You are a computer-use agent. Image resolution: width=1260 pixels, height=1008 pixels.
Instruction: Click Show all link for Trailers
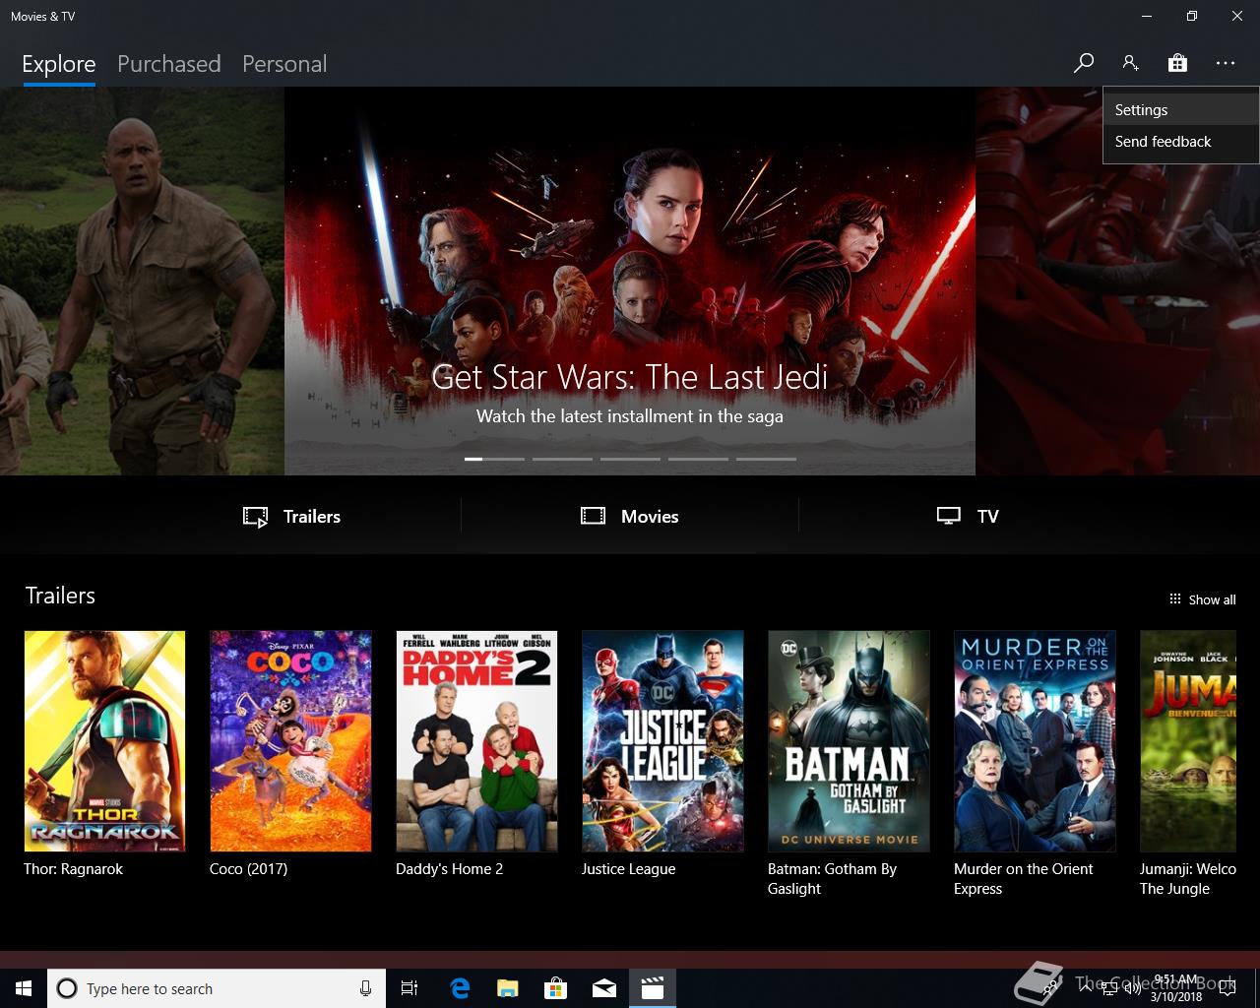click(1202, 599)
